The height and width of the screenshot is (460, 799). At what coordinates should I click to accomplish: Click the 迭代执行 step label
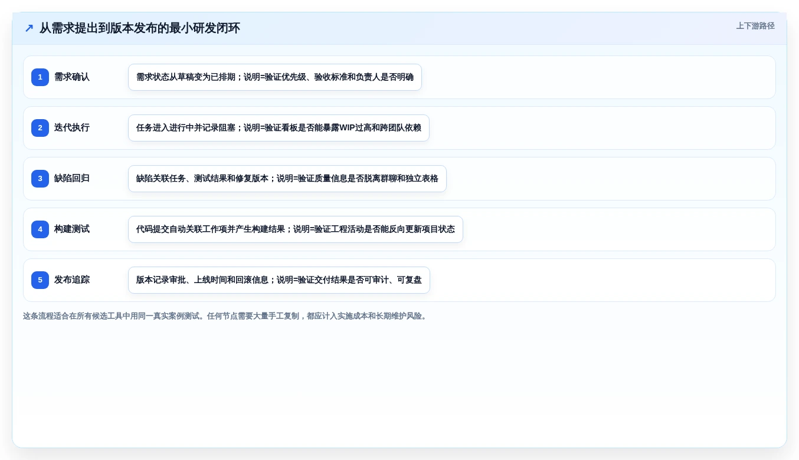(72, 128)
